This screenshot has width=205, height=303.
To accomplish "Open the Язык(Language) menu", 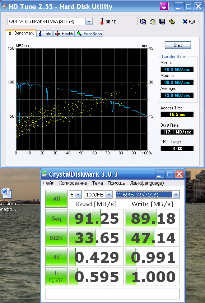I will 147,183.
